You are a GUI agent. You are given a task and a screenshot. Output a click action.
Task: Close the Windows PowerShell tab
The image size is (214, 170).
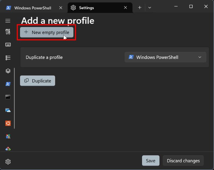pos(61,8)
